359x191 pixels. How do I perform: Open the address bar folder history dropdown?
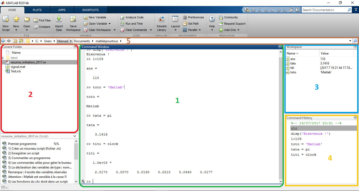350,41
